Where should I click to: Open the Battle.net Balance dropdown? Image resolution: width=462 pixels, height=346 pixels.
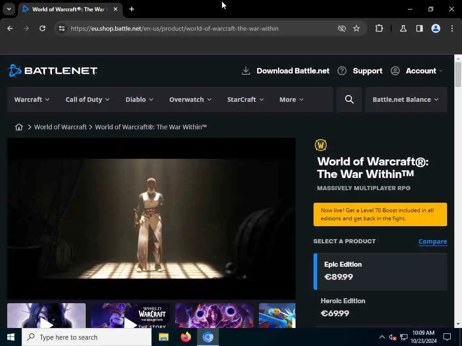pyautogui.click(x=406, y=100)
